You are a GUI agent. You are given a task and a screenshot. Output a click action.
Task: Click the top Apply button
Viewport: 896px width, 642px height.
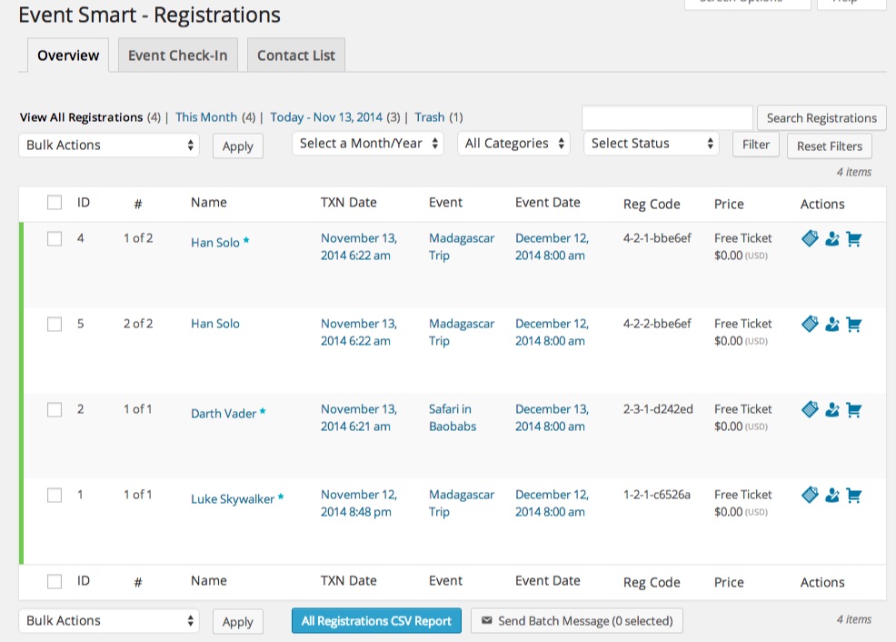click(x=238, y=146)
